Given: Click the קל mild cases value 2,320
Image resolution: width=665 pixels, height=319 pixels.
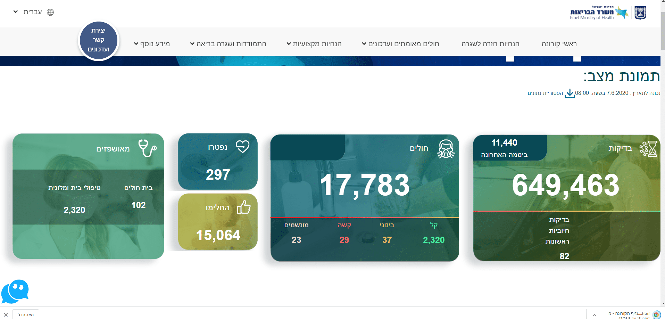Looking at the screenshot, I should (434, 240).
